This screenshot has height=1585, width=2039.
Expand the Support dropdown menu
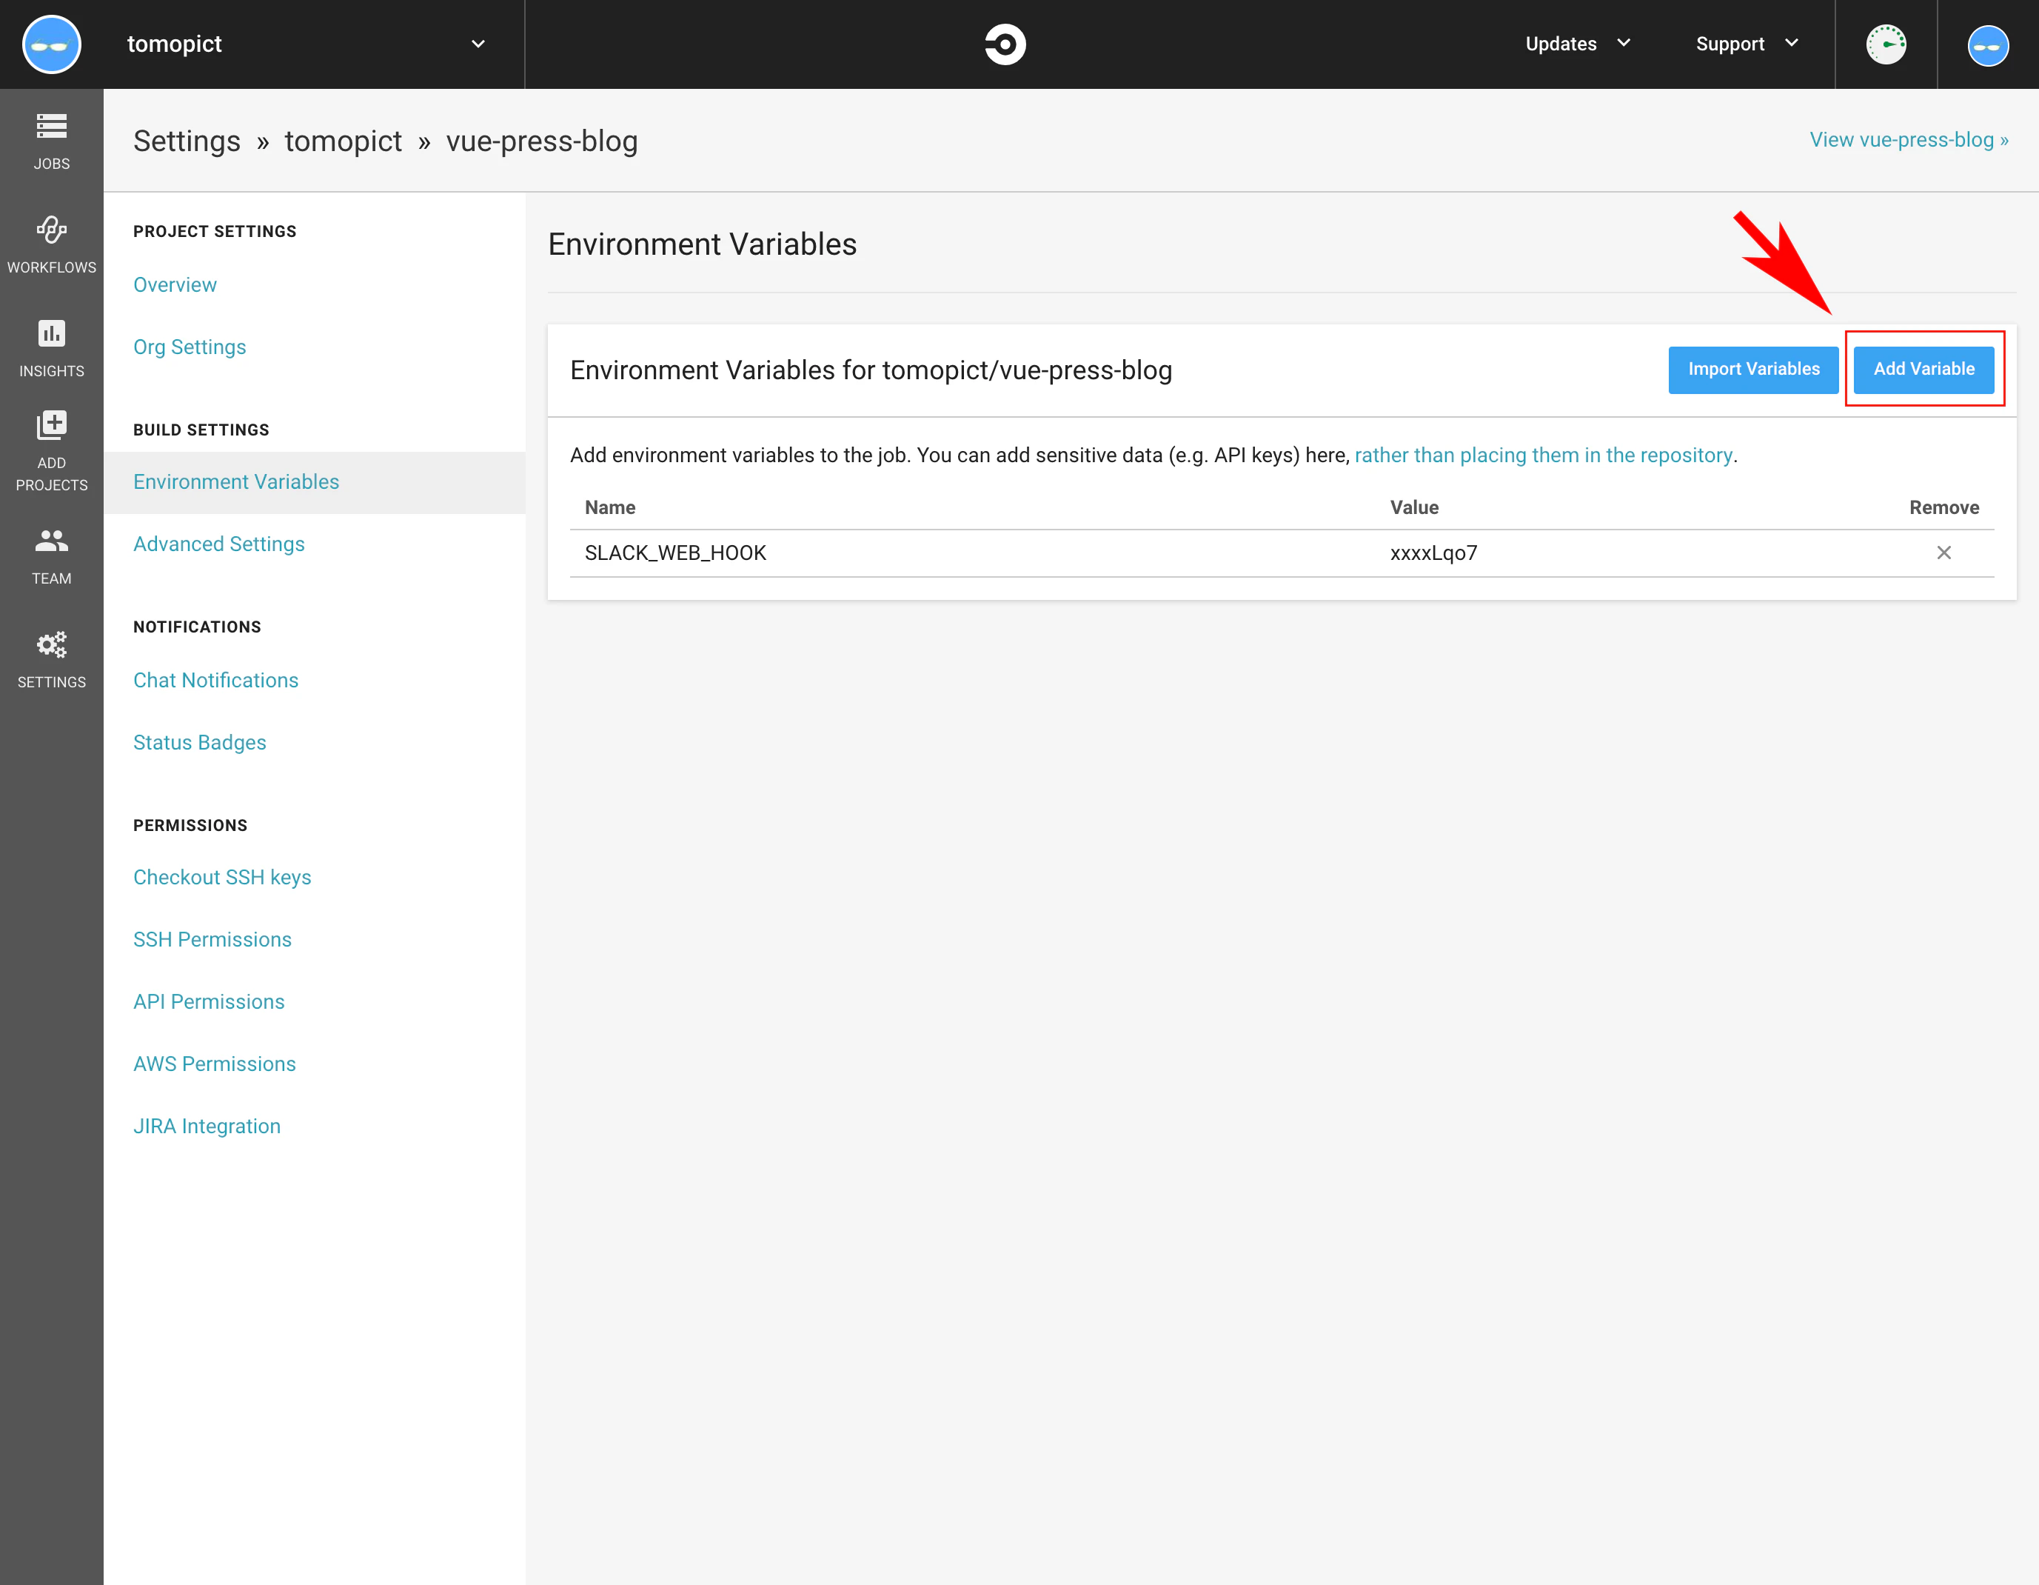click(1746, 44)
